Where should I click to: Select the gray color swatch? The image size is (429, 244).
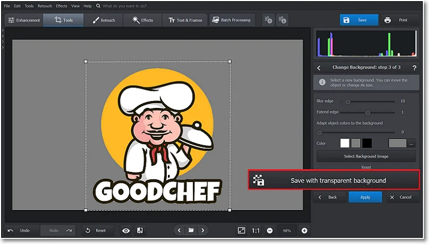pyautogui.click(x=356, y=143)
